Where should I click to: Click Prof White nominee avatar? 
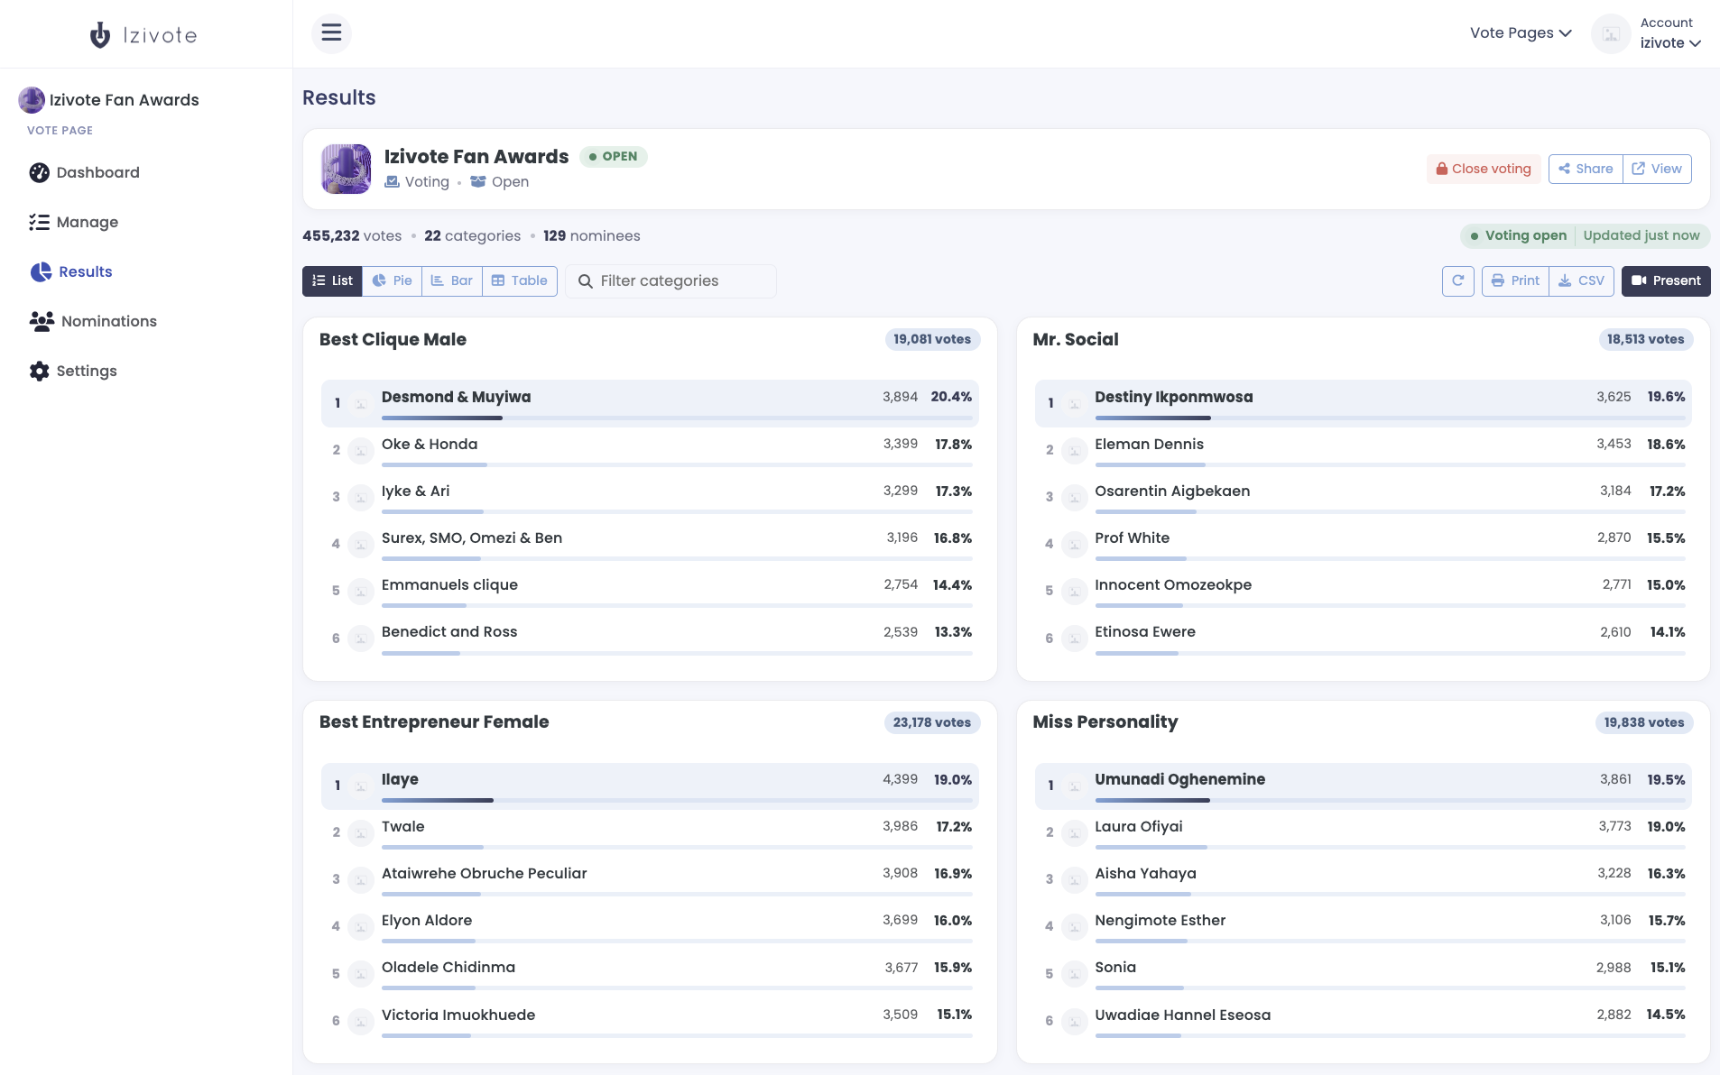(x=1074, y=544)
